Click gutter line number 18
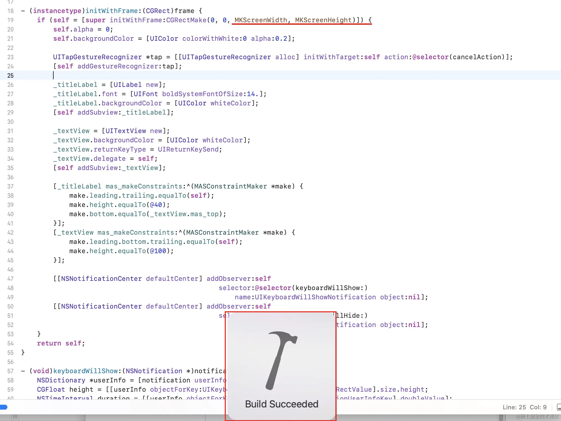Screen dimensions: 561x421 [x=10, y=11]
